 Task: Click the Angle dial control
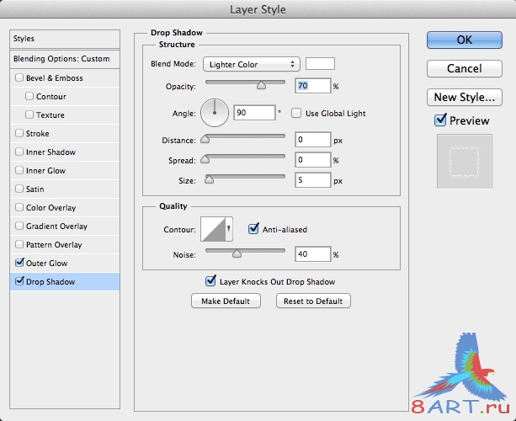pos(215,112)
